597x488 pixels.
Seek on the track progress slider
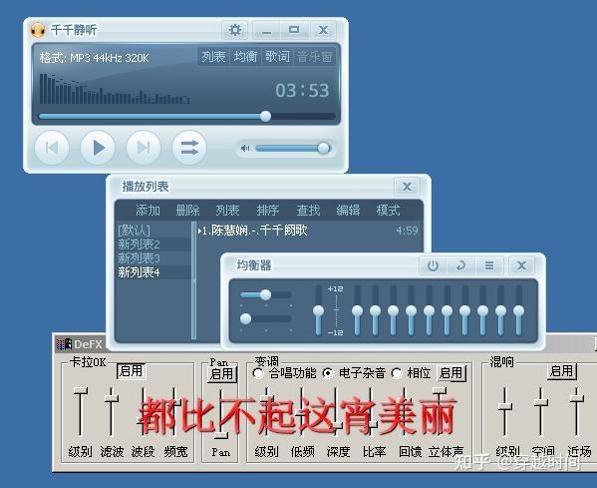[x=186, y=116]
